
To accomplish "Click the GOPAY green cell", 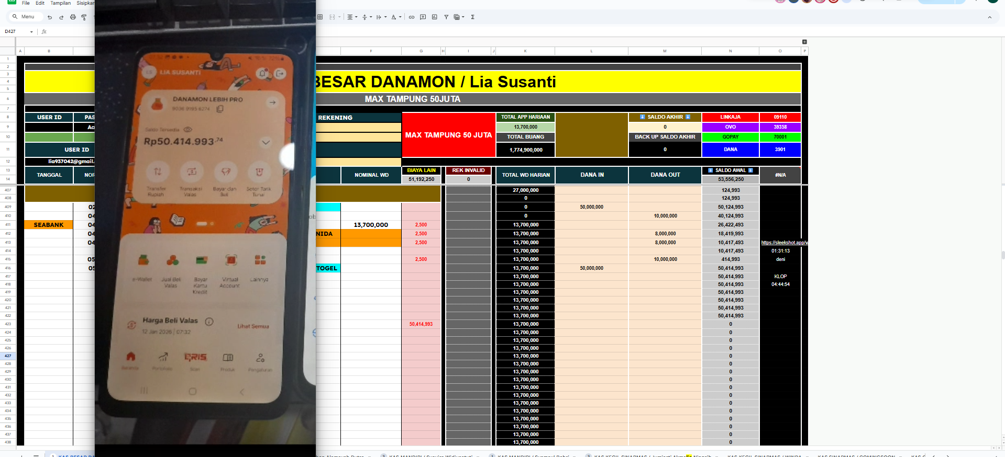I will (x=730, y=137).
